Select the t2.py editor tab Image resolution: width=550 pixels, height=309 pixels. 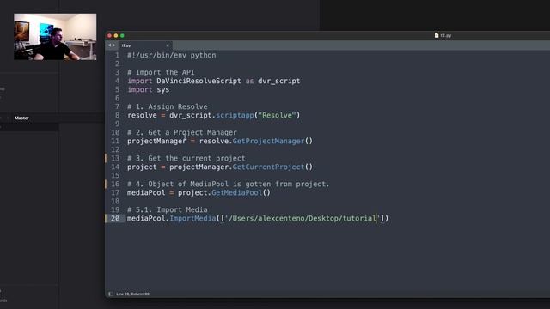click(145, 45)
